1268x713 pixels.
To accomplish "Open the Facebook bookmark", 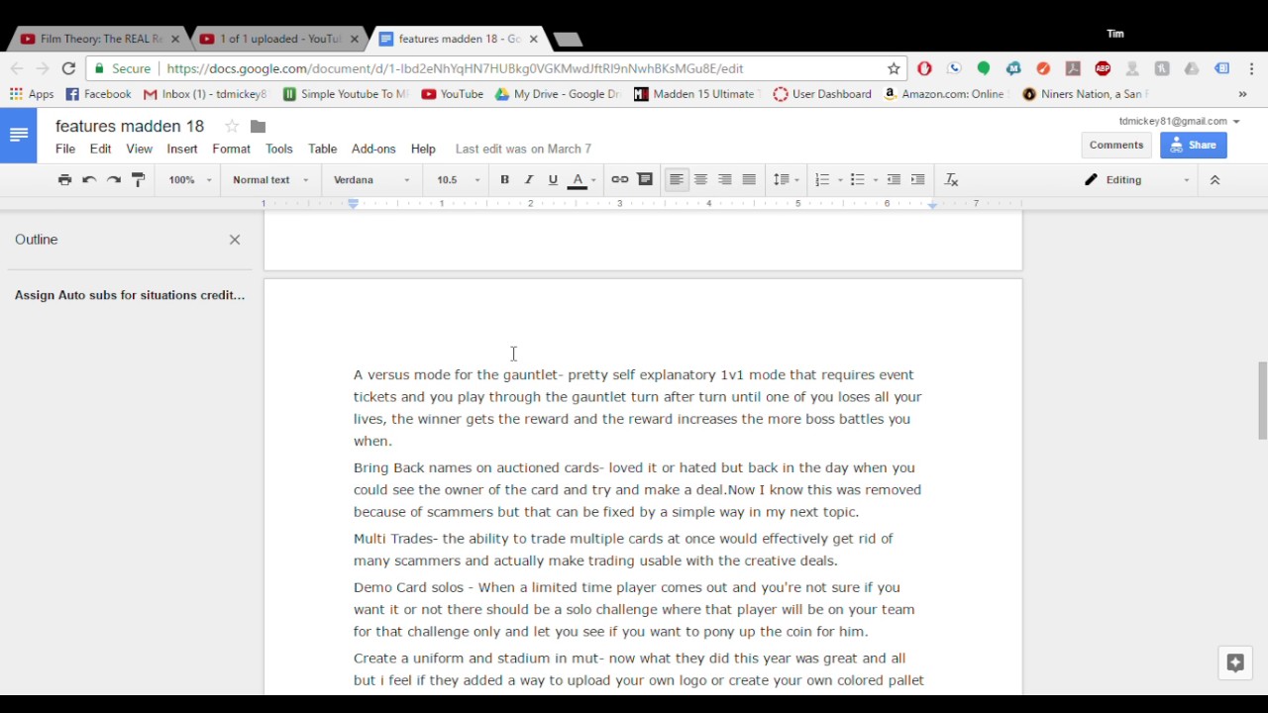I will tap(98, 94).
